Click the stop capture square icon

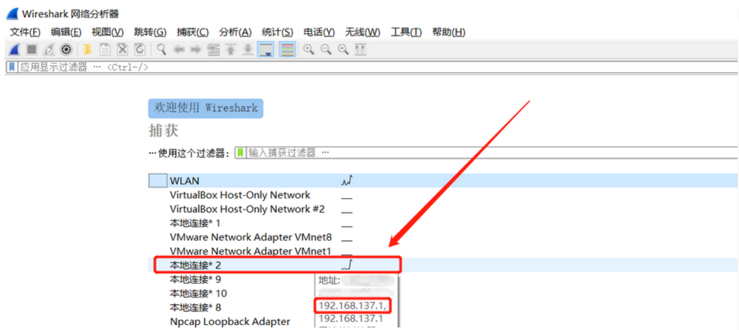click(31, 49)
